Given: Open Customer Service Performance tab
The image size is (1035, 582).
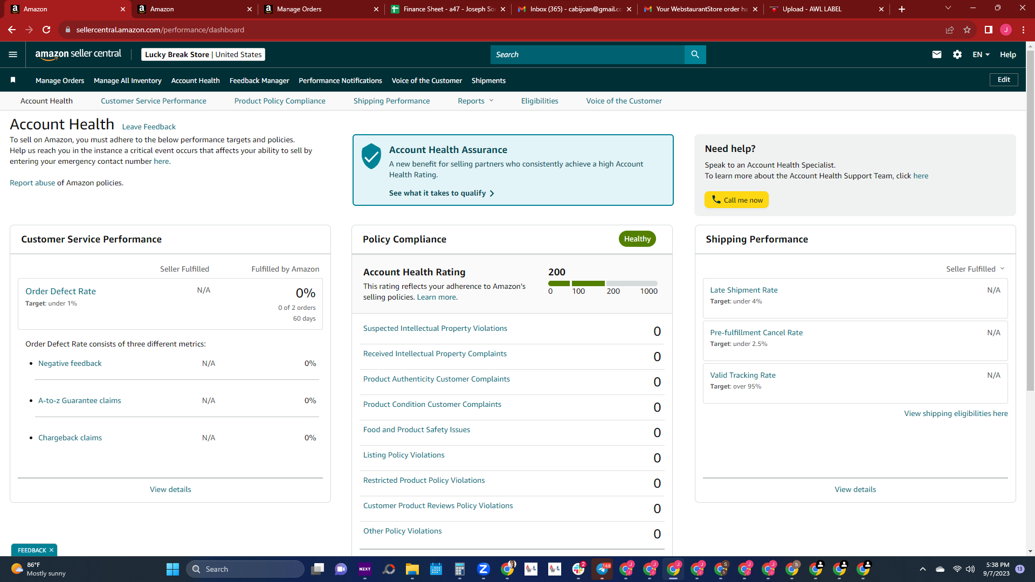Looking at the screenshot, I should (154, 101).
